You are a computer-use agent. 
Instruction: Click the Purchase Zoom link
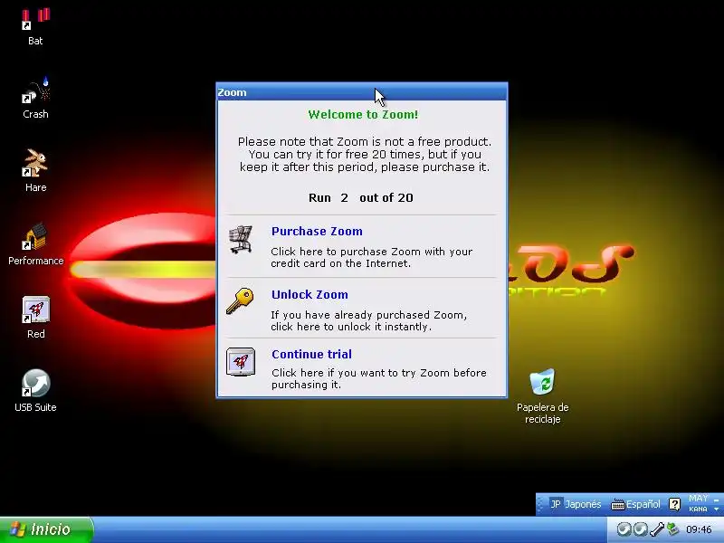(317, 232)
